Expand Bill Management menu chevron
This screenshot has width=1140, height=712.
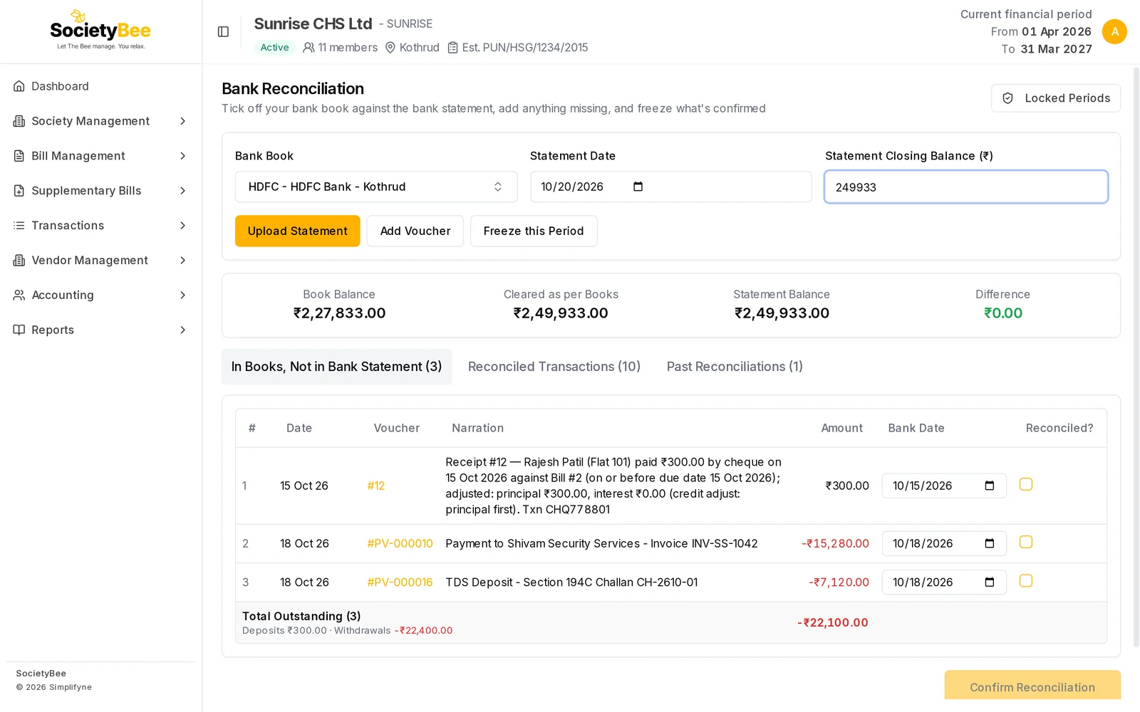[182, 156]
